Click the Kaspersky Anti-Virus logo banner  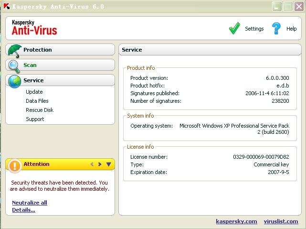(34, 28)
